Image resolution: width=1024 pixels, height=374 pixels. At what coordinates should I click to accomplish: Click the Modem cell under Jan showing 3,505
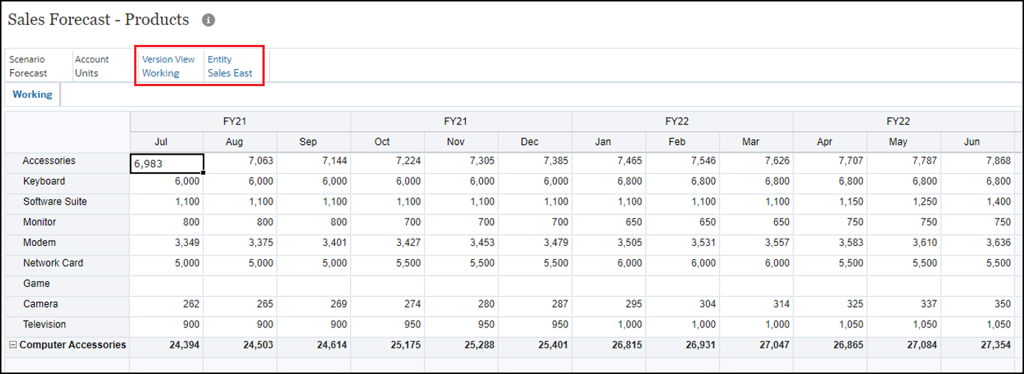pyautogui.click(x=609, y=243)
